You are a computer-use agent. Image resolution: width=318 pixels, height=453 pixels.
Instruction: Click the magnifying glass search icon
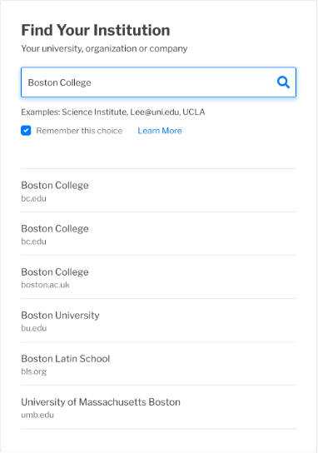coord(283,82)
